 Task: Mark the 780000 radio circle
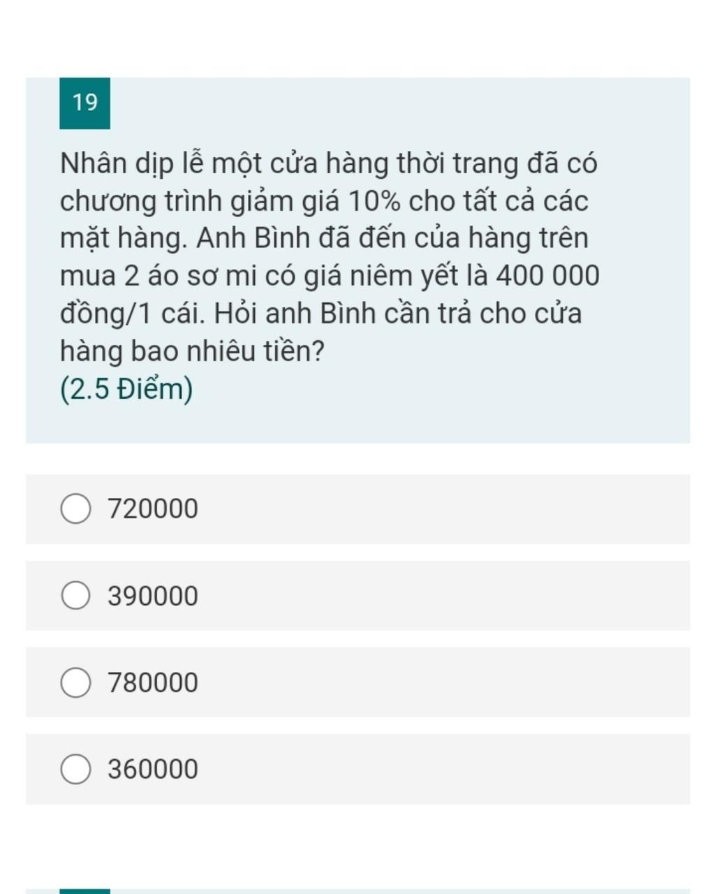tap(75, 682)
